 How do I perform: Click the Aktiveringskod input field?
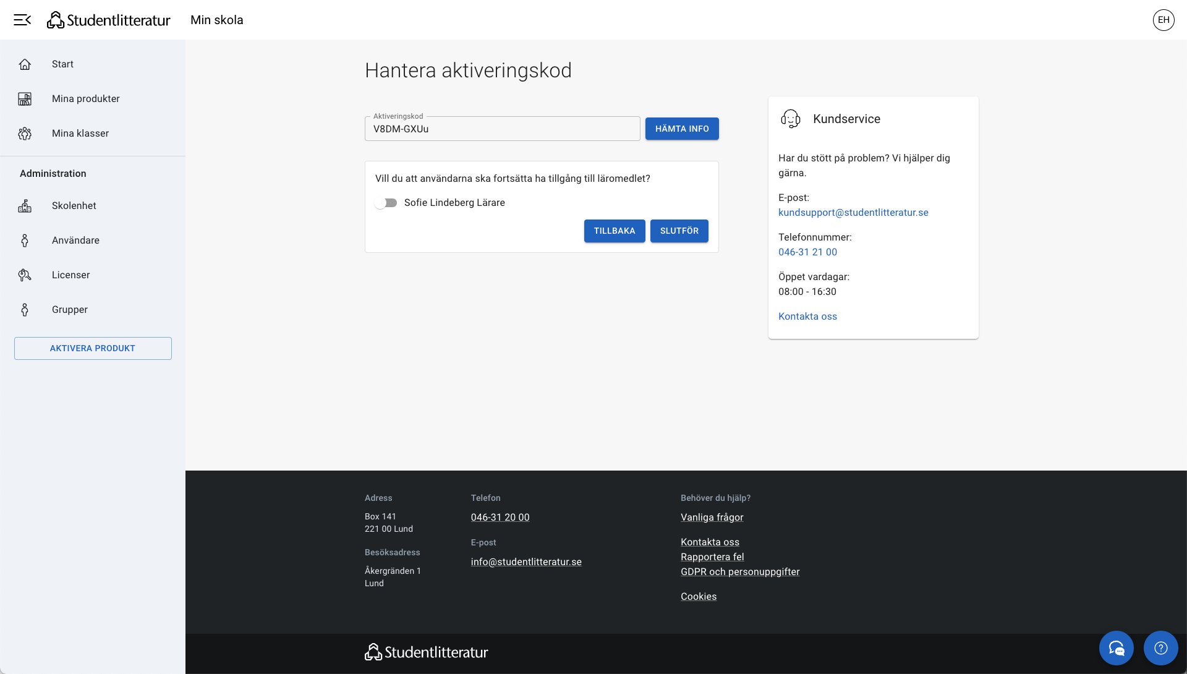click(x=502, y=129)
